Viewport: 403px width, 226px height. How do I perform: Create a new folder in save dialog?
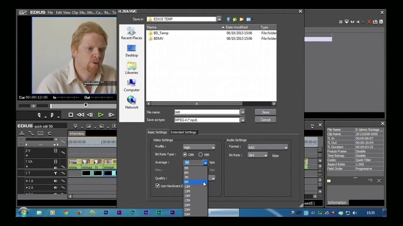(241, 19)
